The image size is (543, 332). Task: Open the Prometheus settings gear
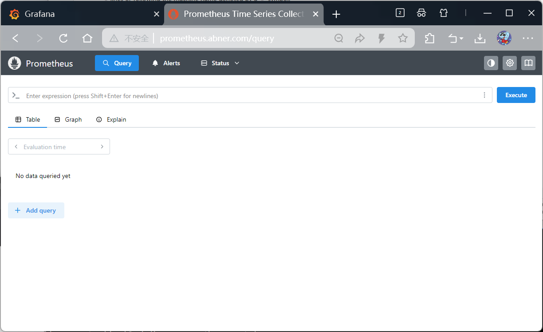point(510,63)
